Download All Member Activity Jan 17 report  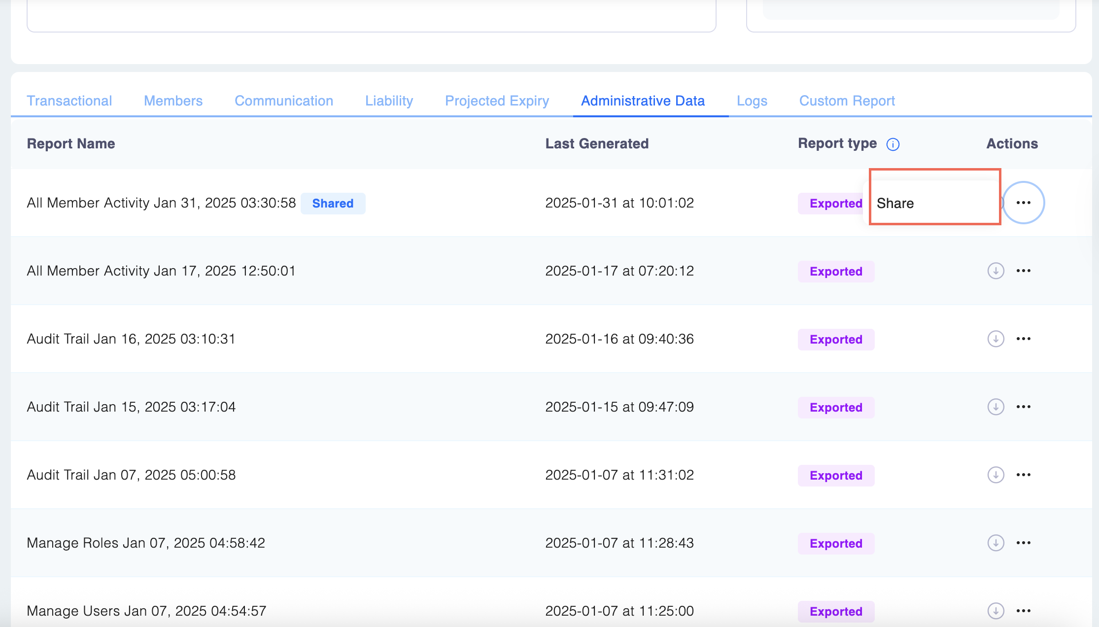tap(996, 271)
